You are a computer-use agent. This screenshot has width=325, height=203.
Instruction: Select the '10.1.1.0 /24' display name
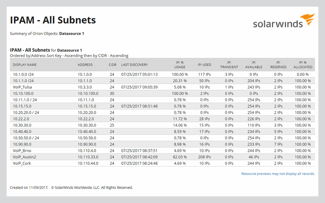click(23, 81)
